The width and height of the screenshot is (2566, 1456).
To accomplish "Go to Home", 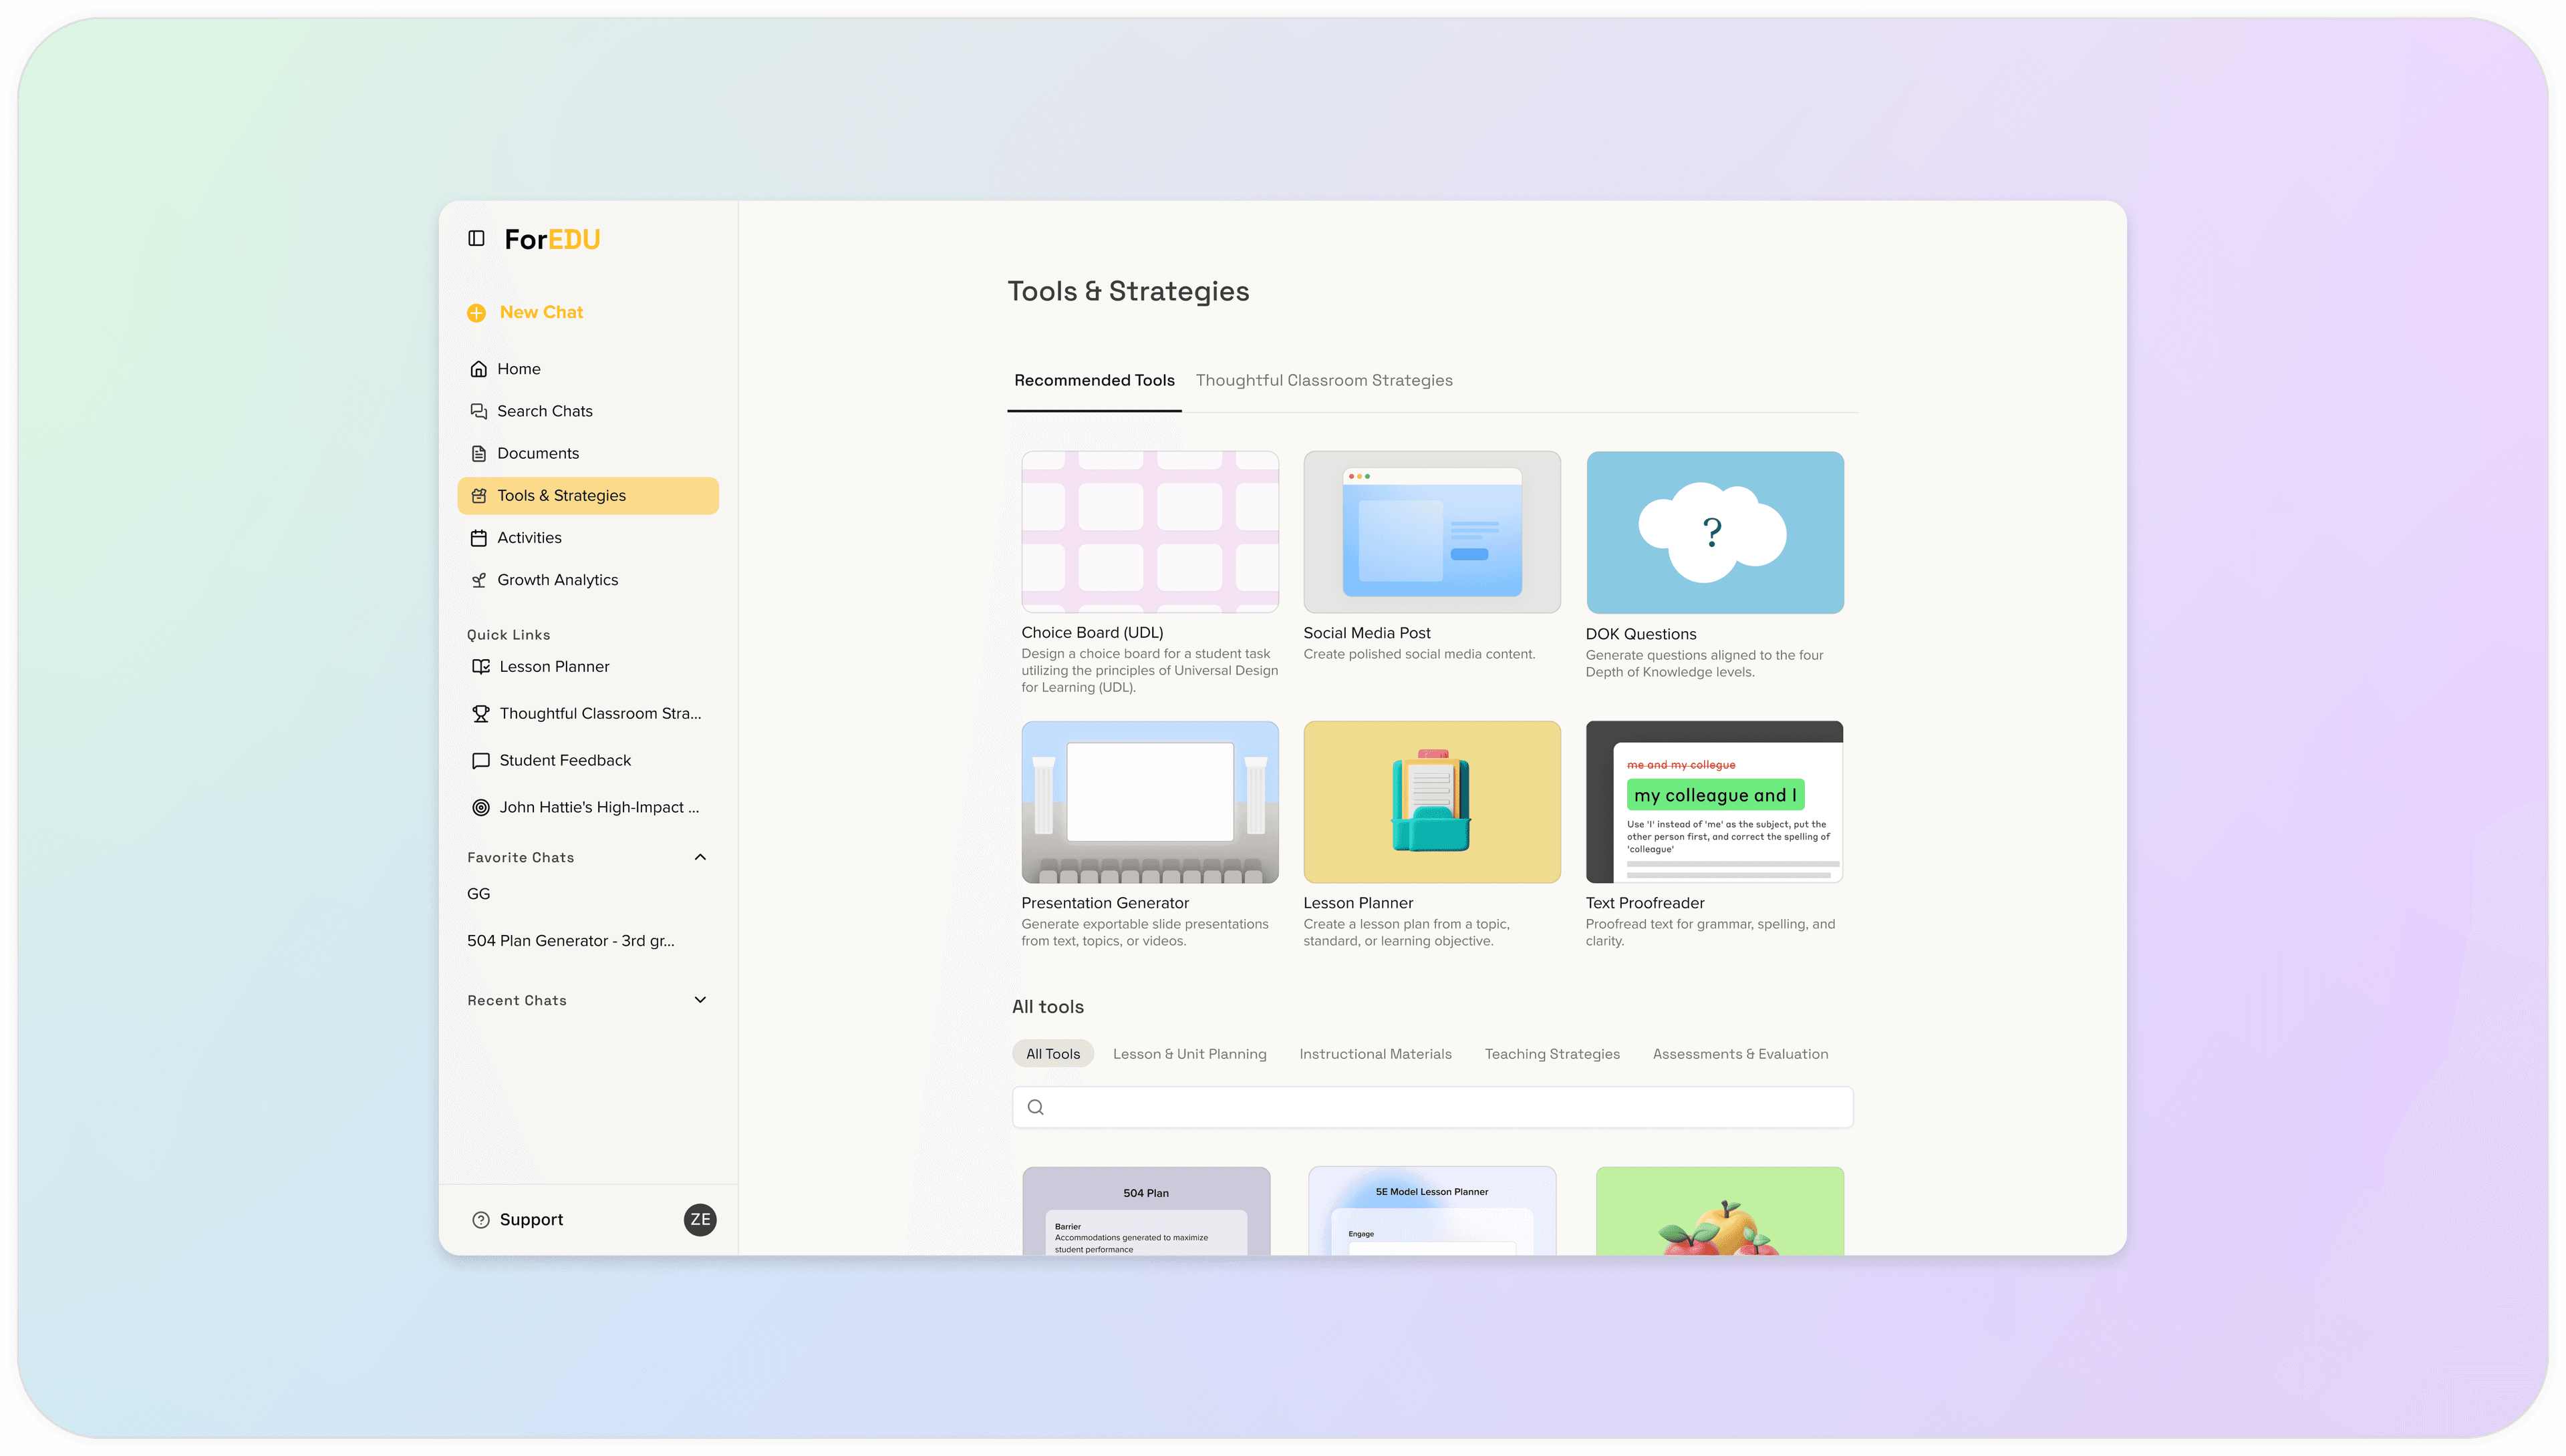I will point(519,368).
